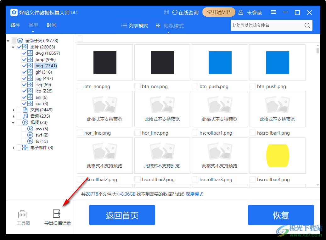Click the 全部分类 layers icon
This screenshot has height=240, width=326.
tap(20, 40)
